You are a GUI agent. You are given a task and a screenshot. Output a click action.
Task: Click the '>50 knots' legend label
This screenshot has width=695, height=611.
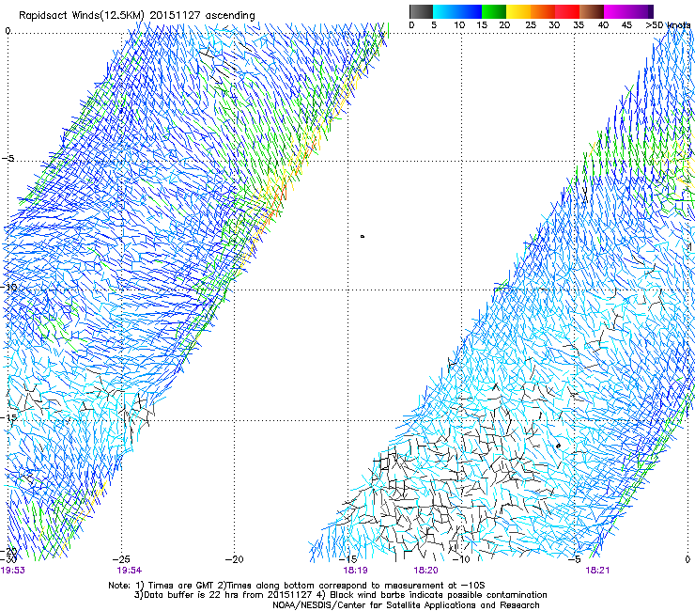coord(668,24)
